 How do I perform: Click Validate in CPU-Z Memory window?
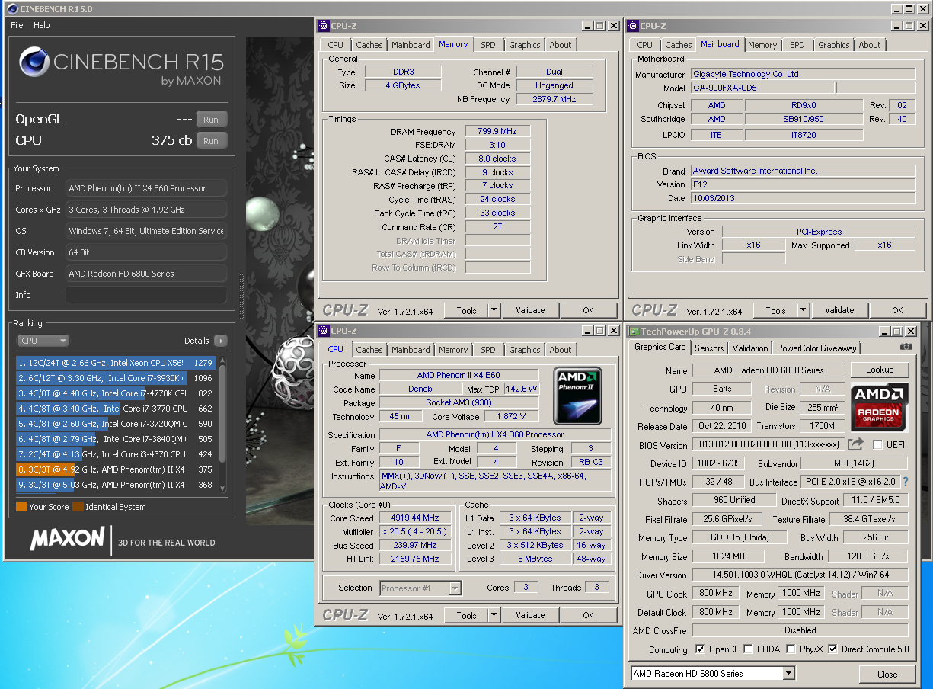click(x=530, y=310)
